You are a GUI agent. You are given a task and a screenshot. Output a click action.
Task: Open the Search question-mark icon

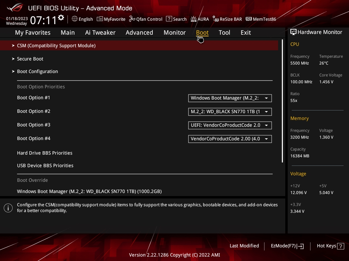169,19
